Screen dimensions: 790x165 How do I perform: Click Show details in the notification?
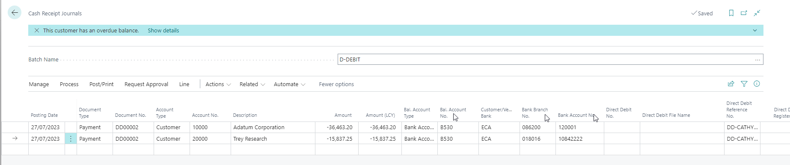coord(163,30)
